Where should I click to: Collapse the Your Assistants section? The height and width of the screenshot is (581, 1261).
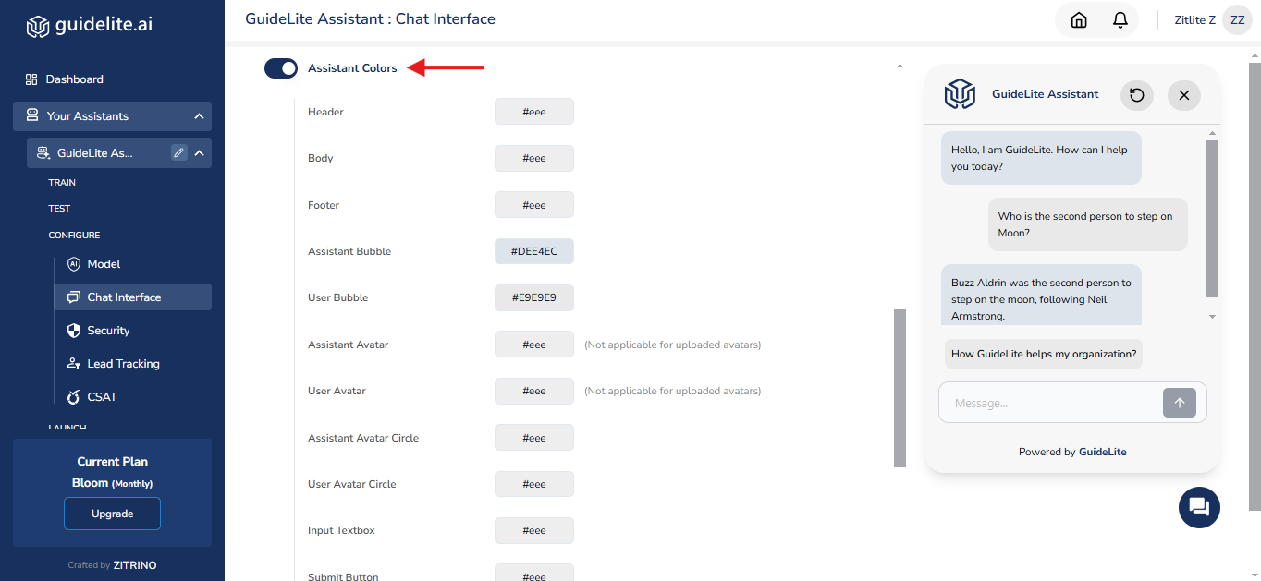click(199, 116)
